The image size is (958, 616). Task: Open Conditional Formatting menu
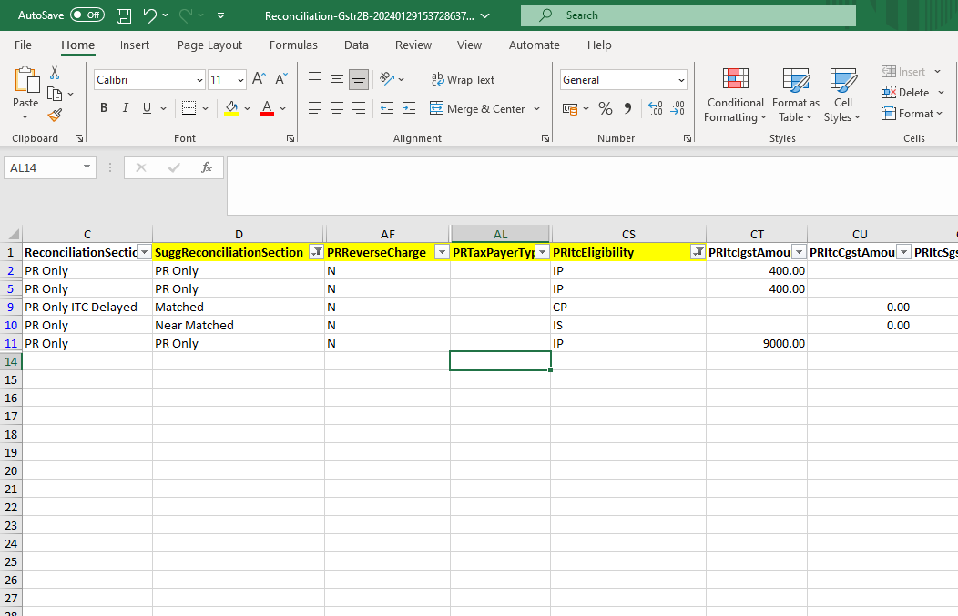click(735, 96)
